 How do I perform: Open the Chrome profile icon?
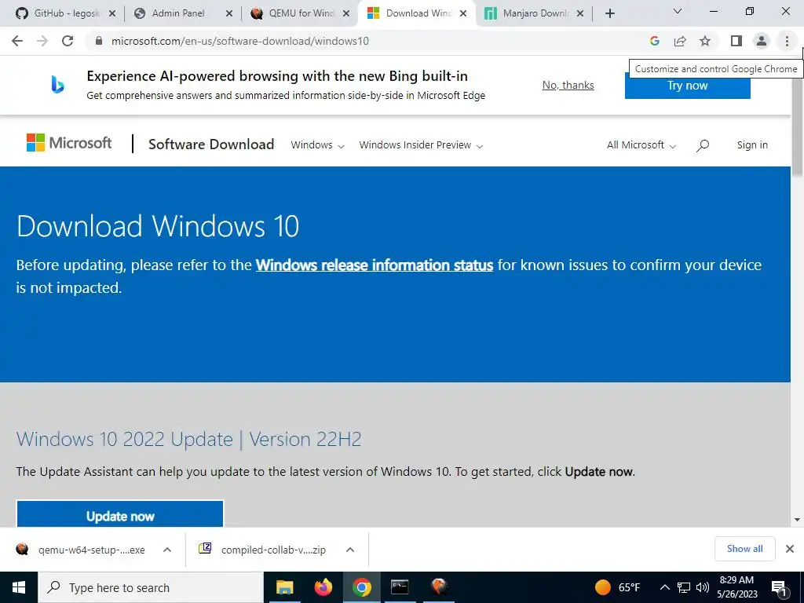[x=762, y=41]
